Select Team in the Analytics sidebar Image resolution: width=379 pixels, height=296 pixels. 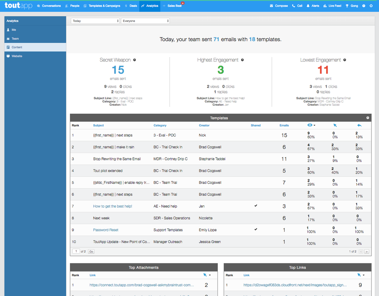point(15,39)
